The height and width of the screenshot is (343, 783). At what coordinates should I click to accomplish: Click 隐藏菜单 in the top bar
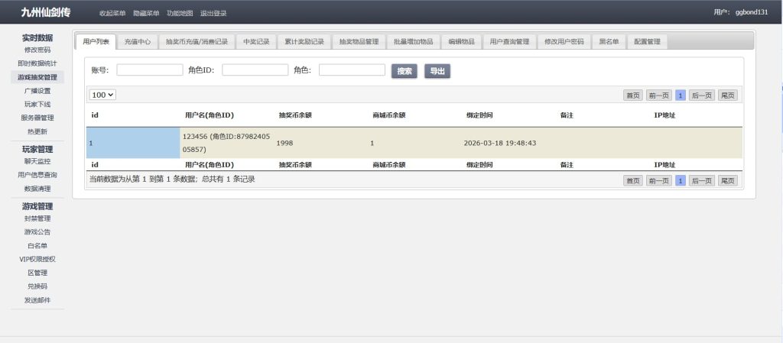(146, 14)
